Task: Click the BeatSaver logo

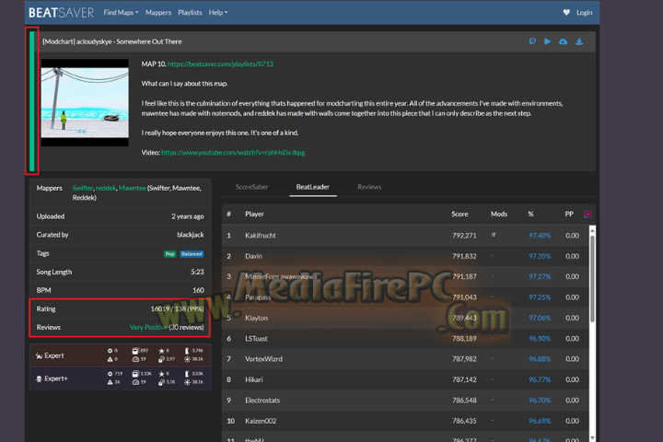Action: (x=62, y=13)
